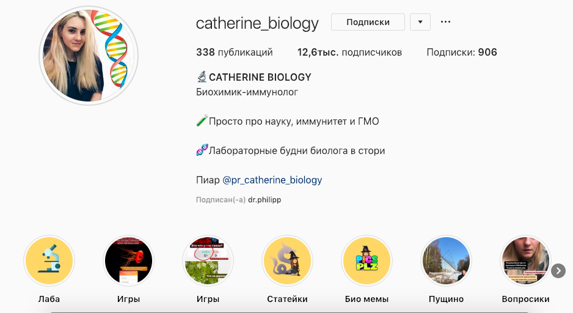Click the catherine_biology username heading
Image resolution: width=573 pixels, height=313 pixels.
[257, 23]
